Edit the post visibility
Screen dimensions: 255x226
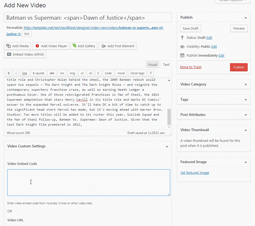click(x=214, y=47)
